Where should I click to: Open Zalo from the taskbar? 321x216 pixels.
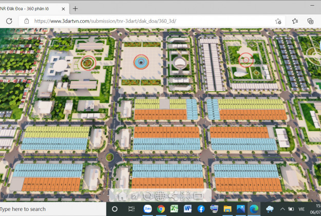click(x=147, y=209)
